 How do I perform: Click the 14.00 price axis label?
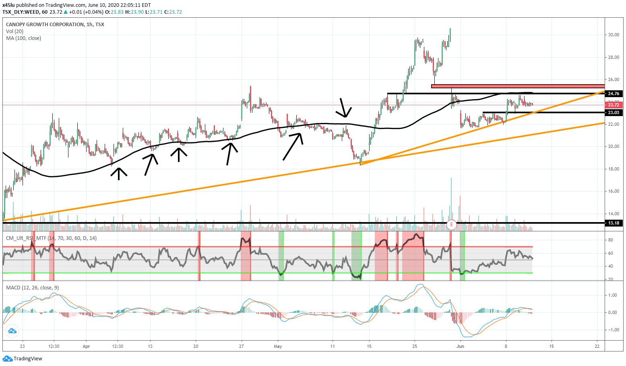(x=614, y=214)
